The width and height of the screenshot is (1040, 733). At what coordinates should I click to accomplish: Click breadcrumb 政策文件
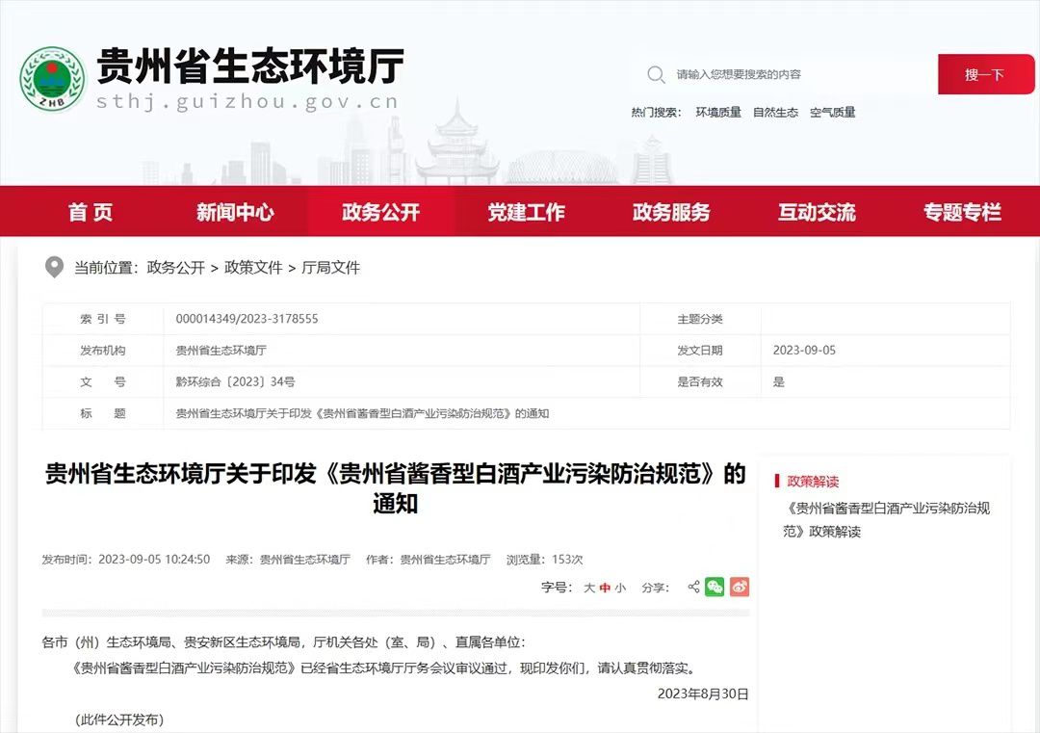253,268
